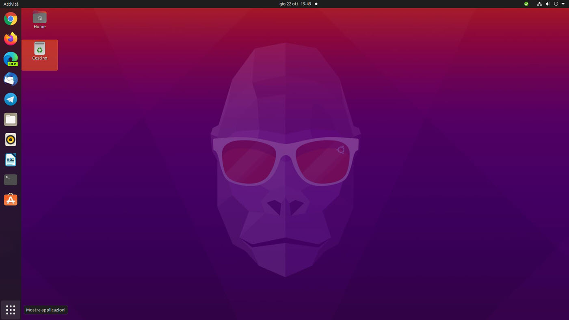Screen dimensions: 569x320
Task: Open Firefox from the dock
Action: [x=10, y=39]
